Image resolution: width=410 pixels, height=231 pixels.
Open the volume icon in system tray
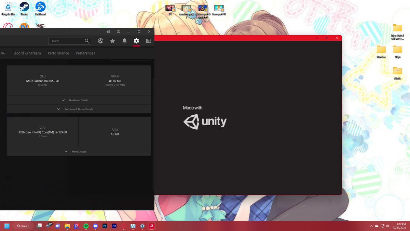point(387,226)
